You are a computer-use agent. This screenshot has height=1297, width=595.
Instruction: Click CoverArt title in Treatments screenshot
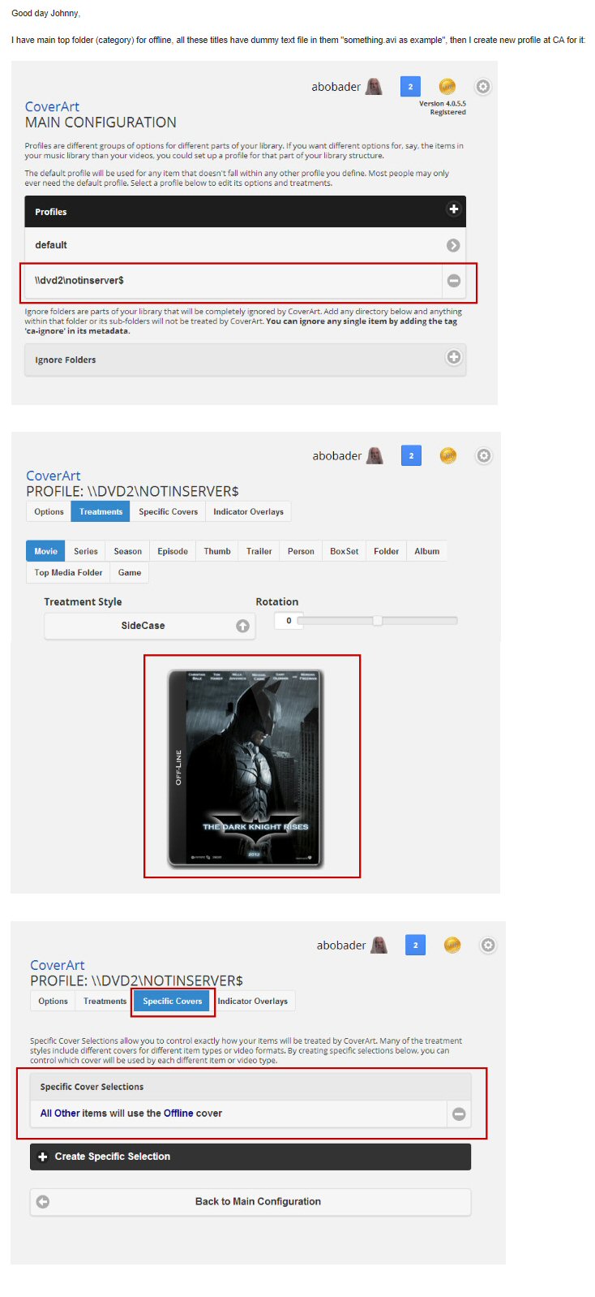point(54,476)
